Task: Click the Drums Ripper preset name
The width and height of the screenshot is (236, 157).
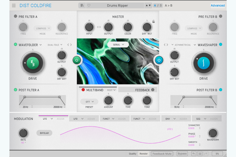Action: pyautogui.click(x=117, y=6)
